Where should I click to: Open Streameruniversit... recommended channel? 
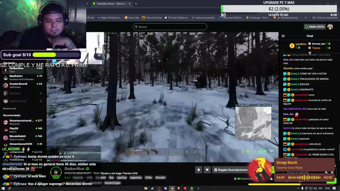coord(23,122)
